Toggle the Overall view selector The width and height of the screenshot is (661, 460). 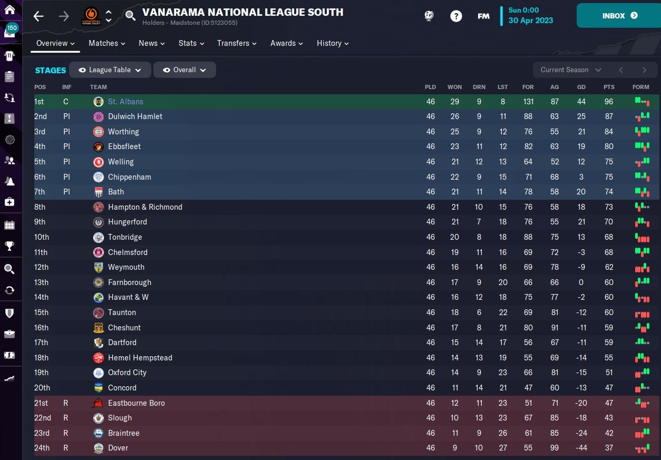coord(184,70)
